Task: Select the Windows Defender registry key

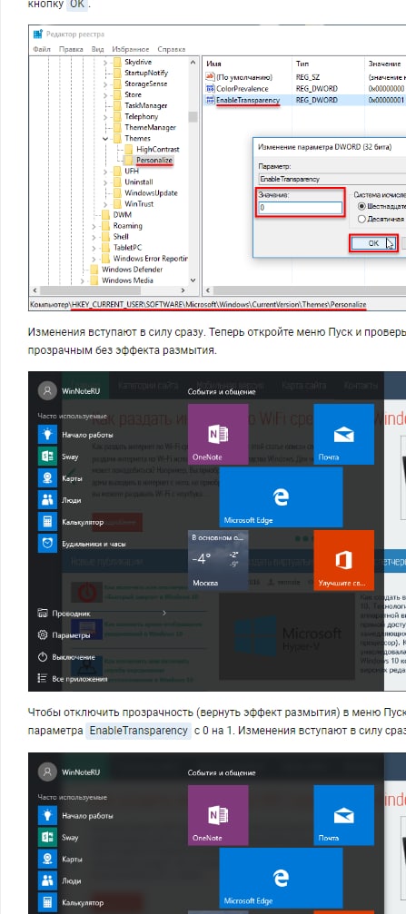Action: tap(132, 270)
